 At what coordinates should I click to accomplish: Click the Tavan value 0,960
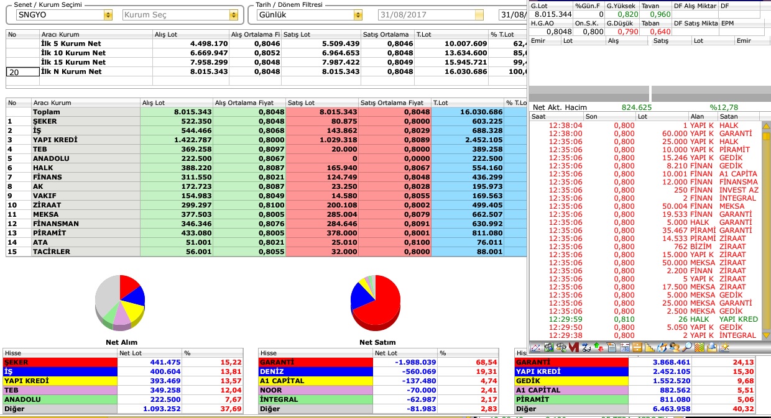[660, 14]
